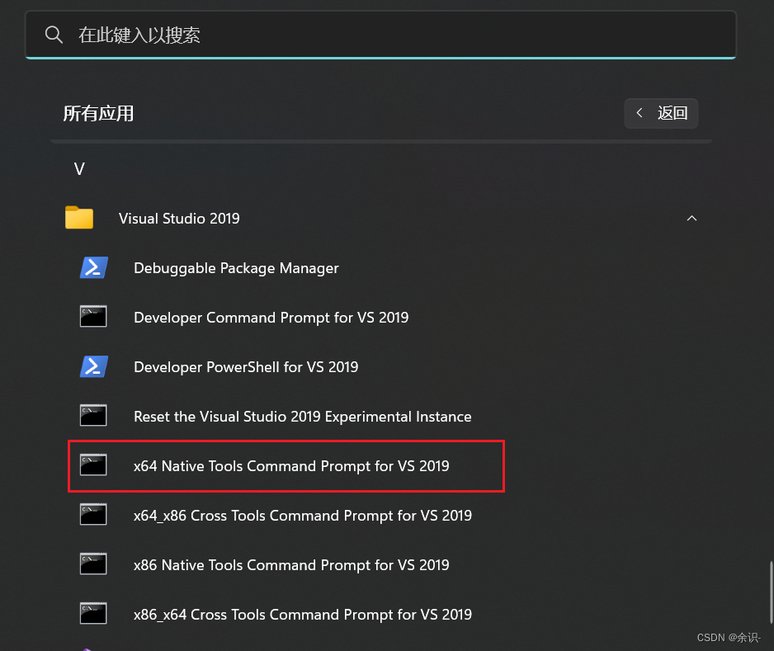Go back with the 返回 button
The height and width of the screenshot is (651, 774).
pyautogui.click(x=661, y=113)
